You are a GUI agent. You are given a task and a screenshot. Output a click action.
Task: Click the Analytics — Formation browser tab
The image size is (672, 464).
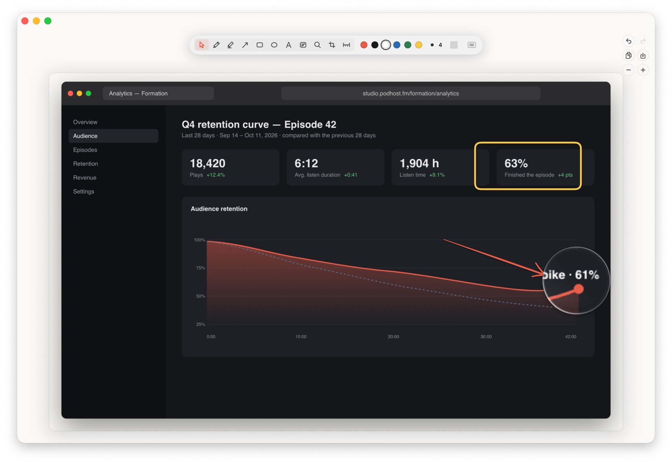pyautogui.click(x=158, y=93)
